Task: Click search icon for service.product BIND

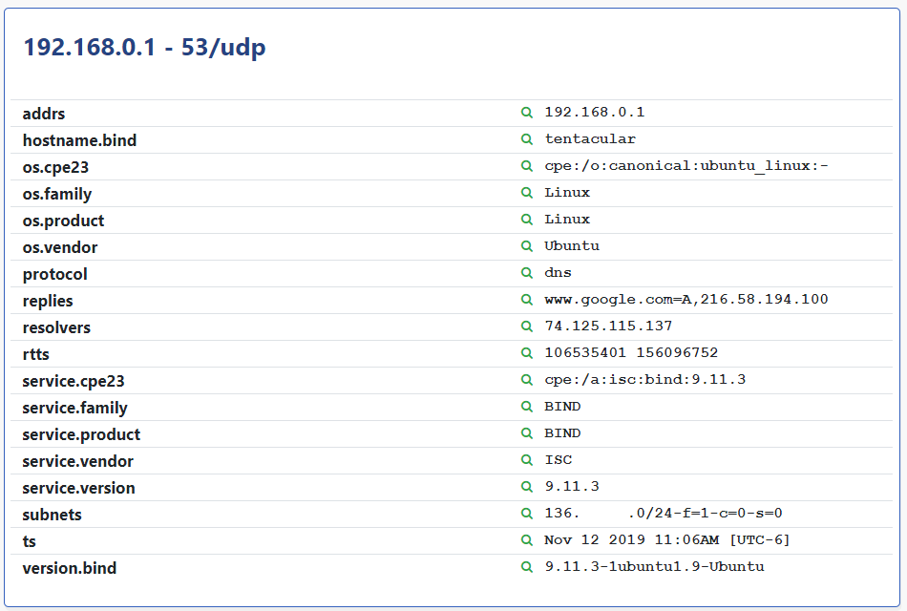Action: click(x=526, y=433)
